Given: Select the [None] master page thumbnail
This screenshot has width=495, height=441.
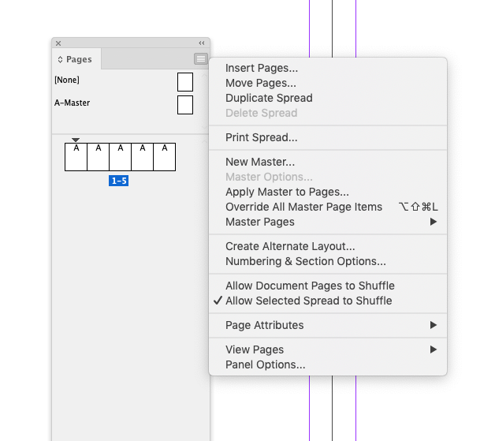Looking at the screenshot, I should pyautogui.click(x=185, y=81).
